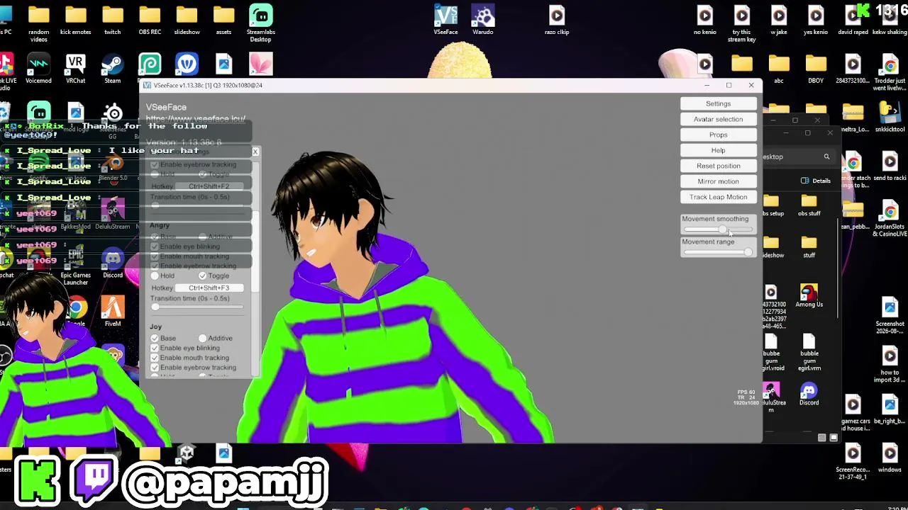Adjust Angry's Transition time slider
Viewport: 908px width, 510px height.
click(197, 307)
